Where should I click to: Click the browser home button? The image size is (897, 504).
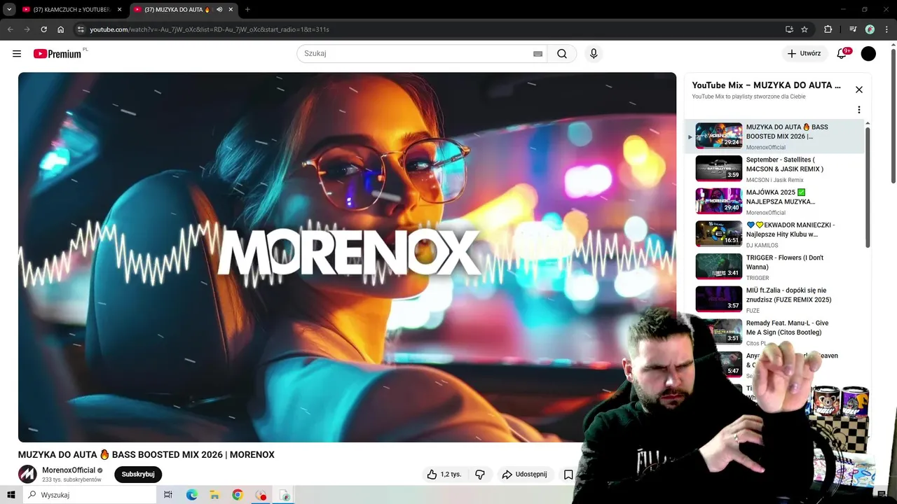click(x=61, y=29)
